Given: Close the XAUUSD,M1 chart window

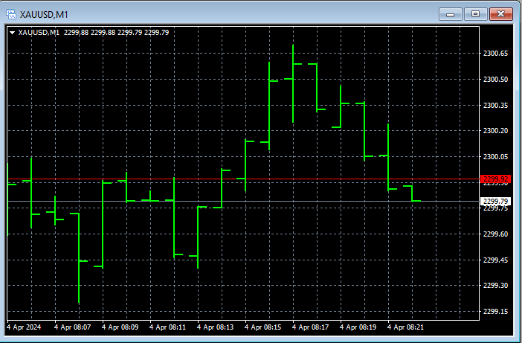Looking at the screenshot, I should pos(501,13).
